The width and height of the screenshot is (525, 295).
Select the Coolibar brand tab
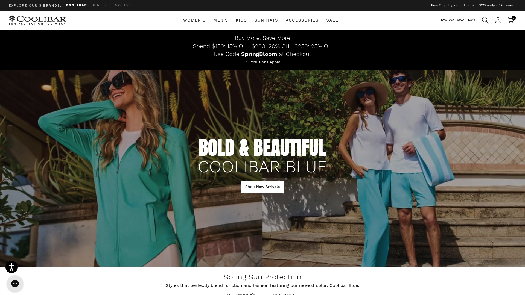click(x=77, y=5)
